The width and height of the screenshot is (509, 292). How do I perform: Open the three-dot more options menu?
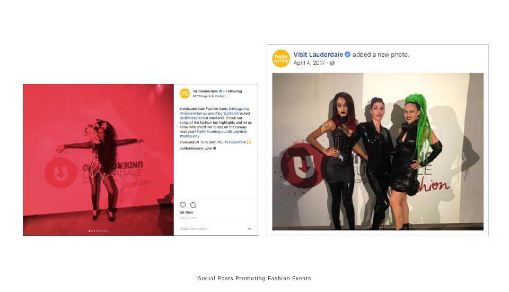pos(249,229)
